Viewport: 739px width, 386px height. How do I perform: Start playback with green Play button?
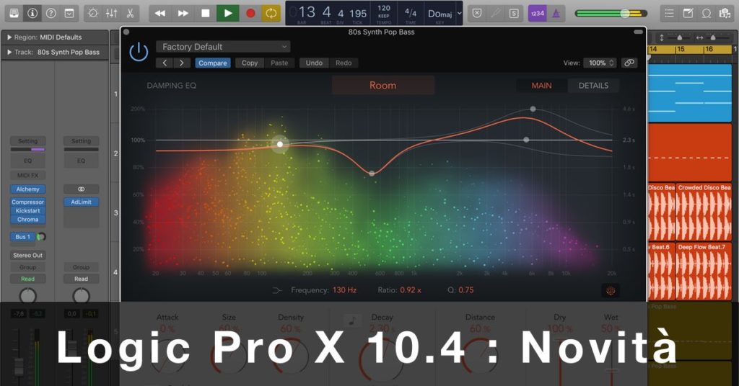(228, 13)
